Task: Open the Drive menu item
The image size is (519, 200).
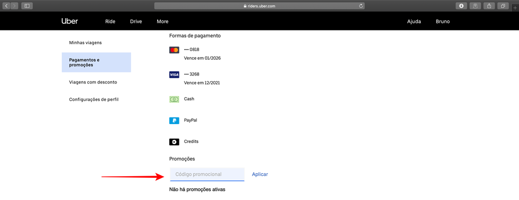Action: coord(136,21)
